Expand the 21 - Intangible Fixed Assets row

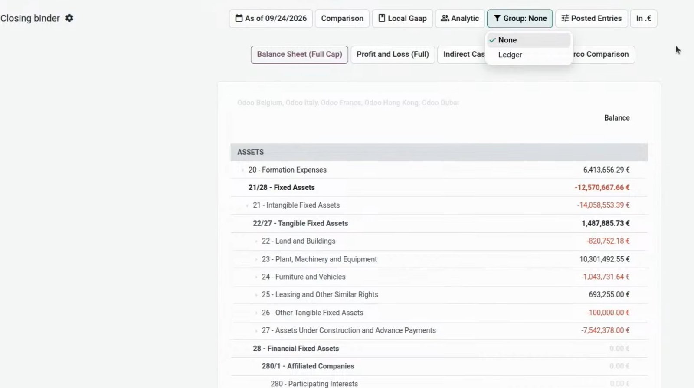click(247, 205)
